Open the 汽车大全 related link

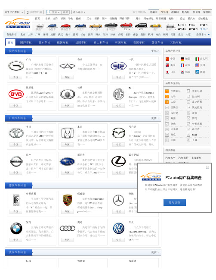170,158
